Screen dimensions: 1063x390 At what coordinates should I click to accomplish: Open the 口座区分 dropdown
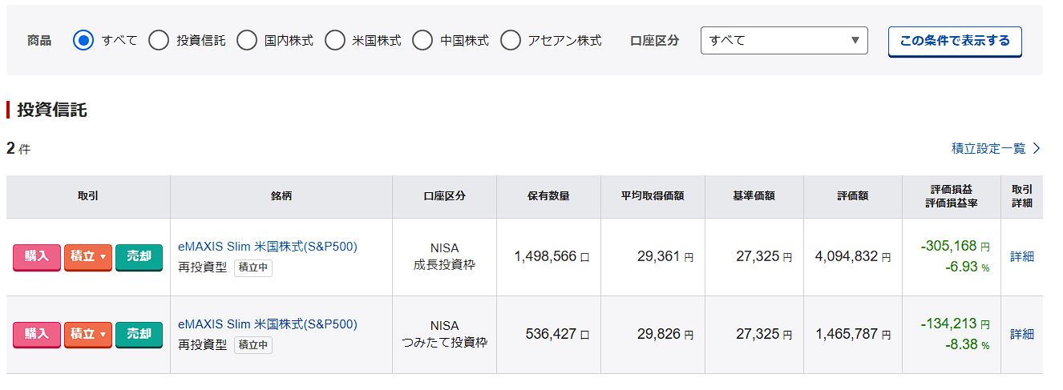click(783, 40)
